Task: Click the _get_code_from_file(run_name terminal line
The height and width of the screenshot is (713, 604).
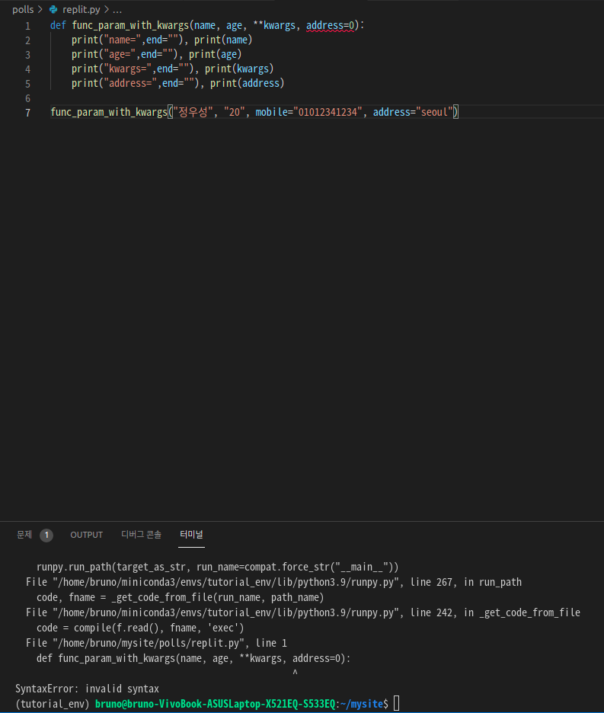Action: click(x=180, y=597)
